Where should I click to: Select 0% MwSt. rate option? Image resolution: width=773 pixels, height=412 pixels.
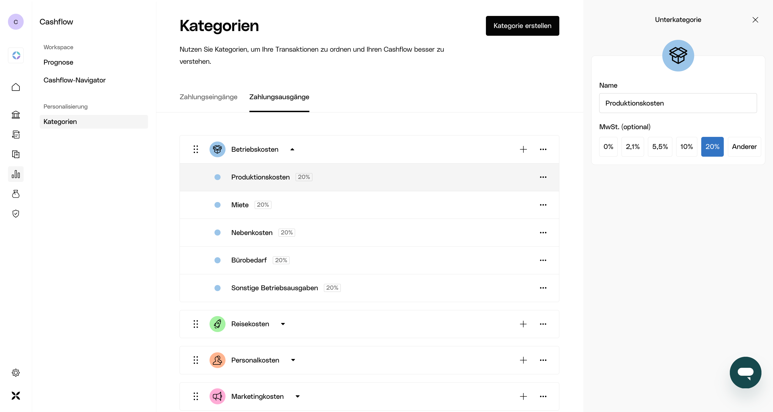(x=608, y=146)
